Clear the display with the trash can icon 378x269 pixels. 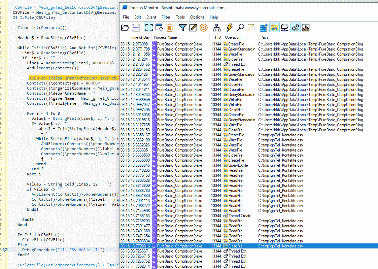click(x=170, y=28)
